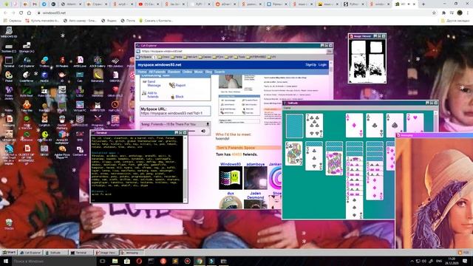Launch the Take War penguin icon

[27, 106]
